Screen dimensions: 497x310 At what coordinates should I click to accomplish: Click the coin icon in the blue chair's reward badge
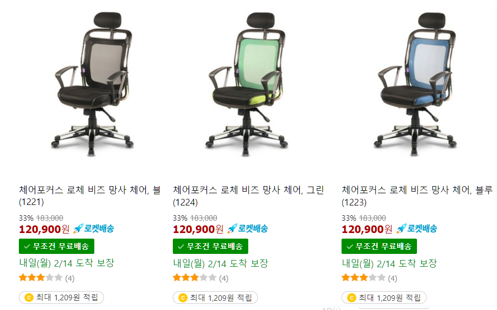click(352, 298)
